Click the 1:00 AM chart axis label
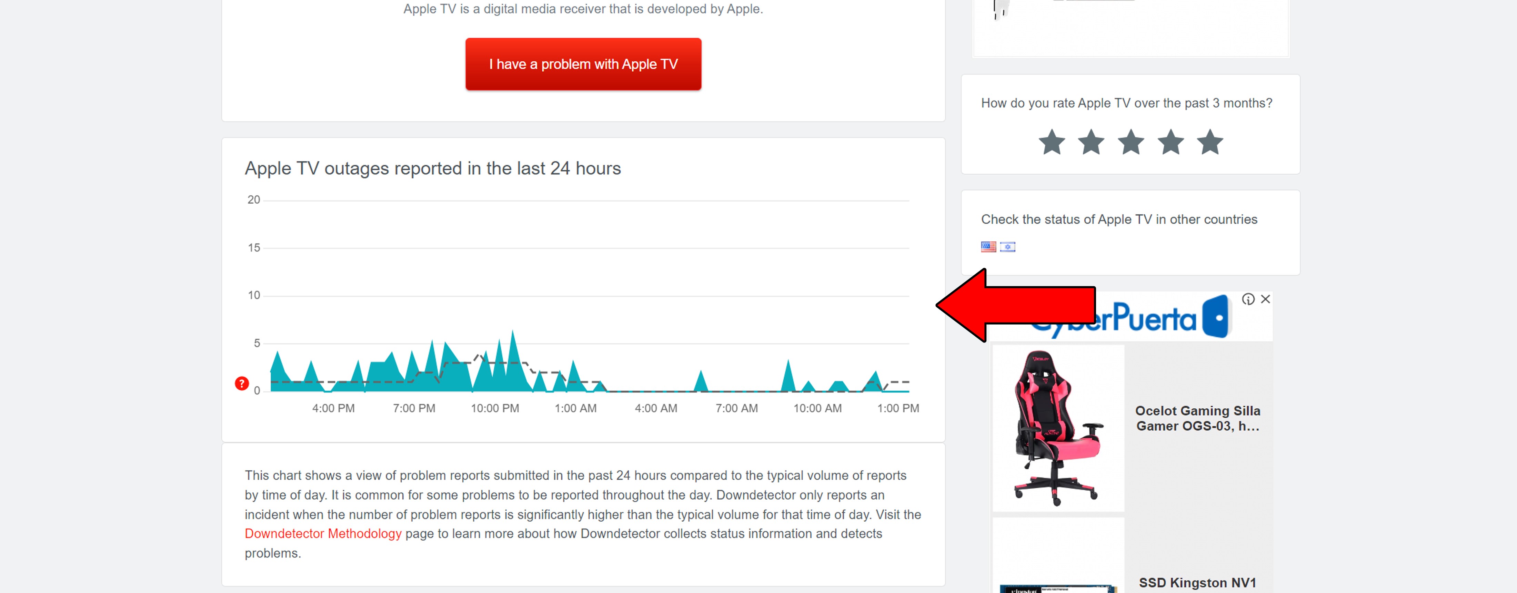Viewport: 1517px width, 593px height. tap(575, 408)
